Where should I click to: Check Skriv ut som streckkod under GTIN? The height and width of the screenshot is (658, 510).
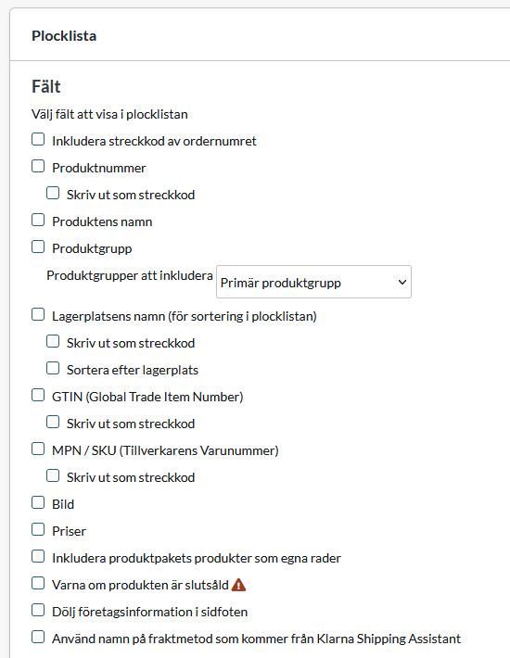click(x=53, y=422)
